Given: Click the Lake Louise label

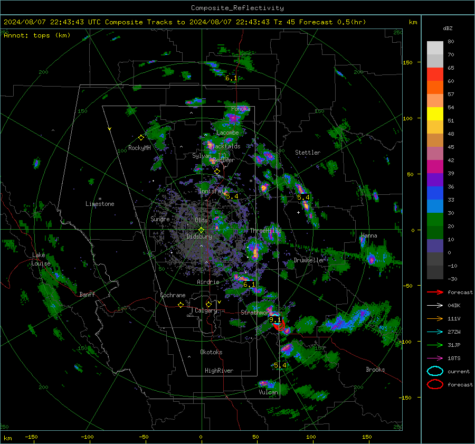Looking at the screenshot, I should [x=41, y=259].
